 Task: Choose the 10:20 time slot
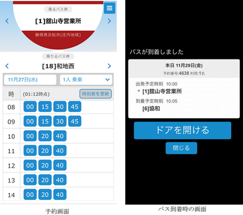(45, 136)
